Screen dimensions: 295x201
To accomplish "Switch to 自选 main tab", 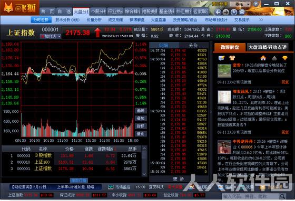I will coord(64,12).
